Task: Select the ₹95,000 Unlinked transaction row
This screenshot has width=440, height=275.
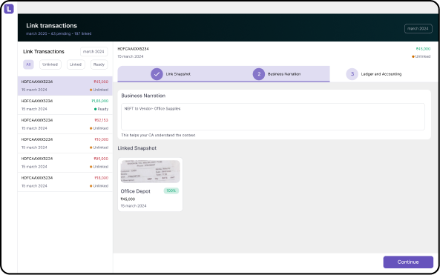Action: (65, 162)
